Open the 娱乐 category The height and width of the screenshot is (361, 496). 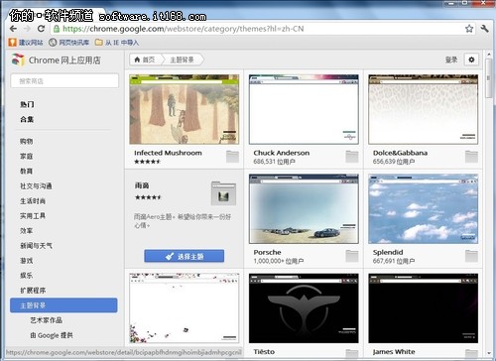(27, 275)
